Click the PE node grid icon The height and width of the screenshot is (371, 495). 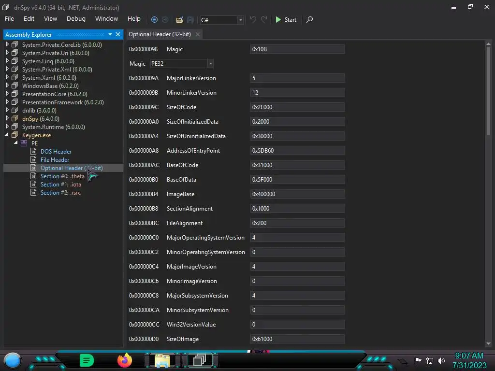24,143
